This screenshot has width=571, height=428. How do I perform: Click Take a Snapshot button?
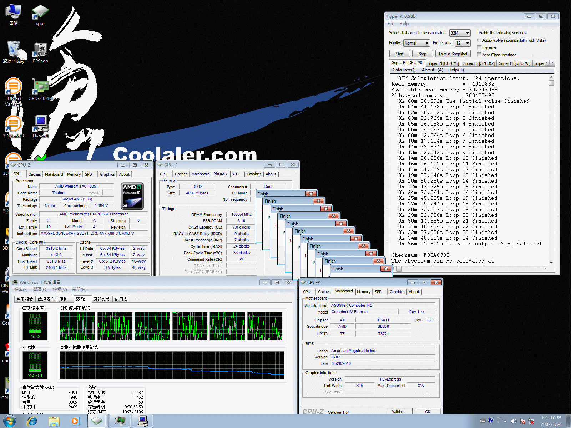point(453,54)
